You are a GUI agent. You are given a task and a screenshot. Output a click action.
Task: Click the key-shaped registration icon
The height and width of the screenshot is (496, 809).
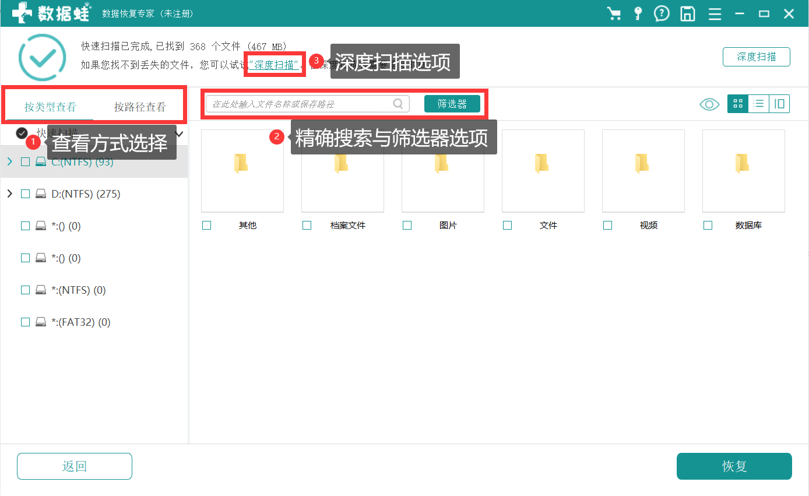click(x=638, y=13)
